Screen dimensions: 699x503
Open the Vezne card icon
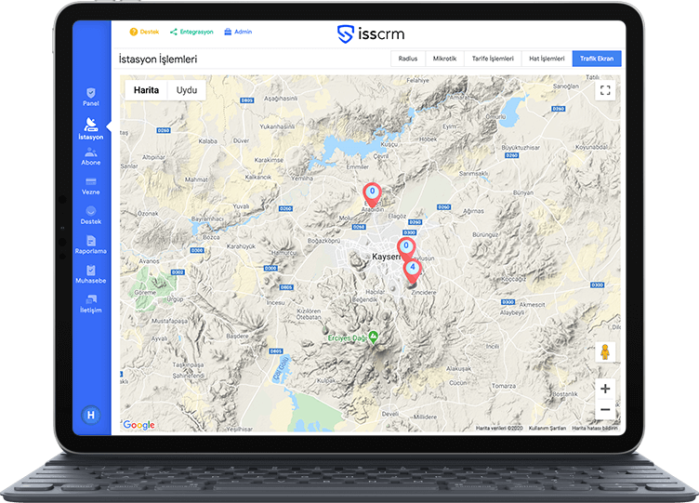click(91, 181)
